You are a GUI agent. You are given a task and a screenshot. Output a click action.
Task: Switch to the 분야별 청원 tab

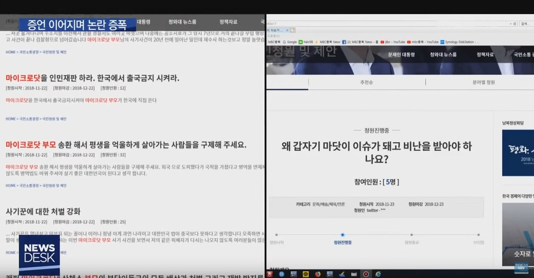483,82
